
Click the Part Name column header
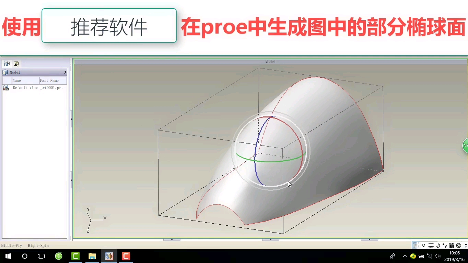pyautogui.click(x=53, y=80)
